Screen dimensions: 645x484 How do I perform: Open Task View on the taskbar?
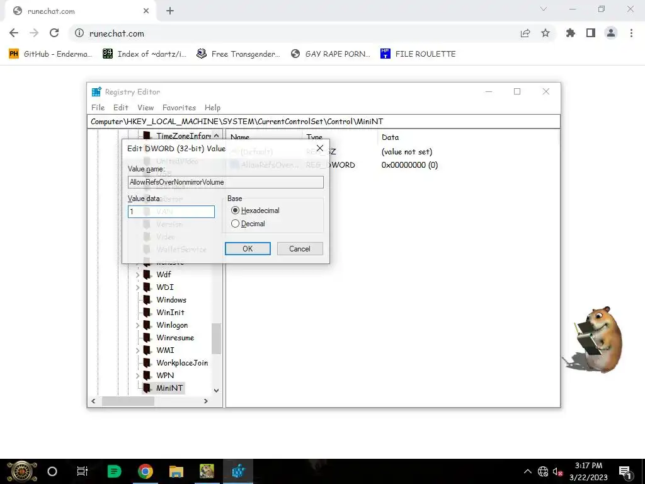(x=83, y=471)
